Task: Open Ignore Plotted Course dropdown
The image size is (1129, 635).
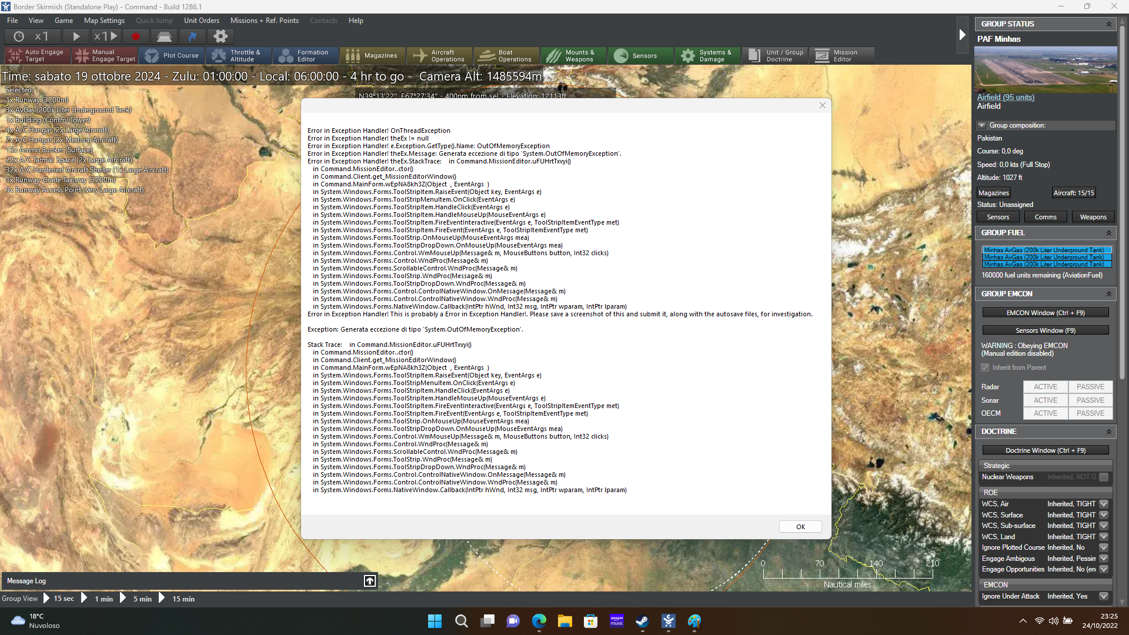Action: (x=1104, y=547)
